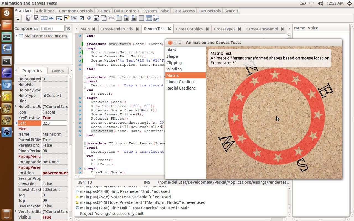Pick the TToggleBox 'on' component icon
Image resolution: width=354 pixels, height=221 pixels.
74,19
